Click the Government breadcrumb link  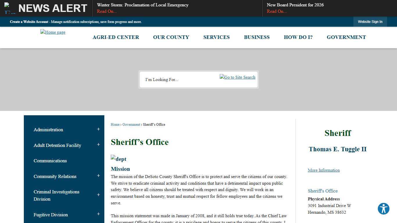point(131,124)
